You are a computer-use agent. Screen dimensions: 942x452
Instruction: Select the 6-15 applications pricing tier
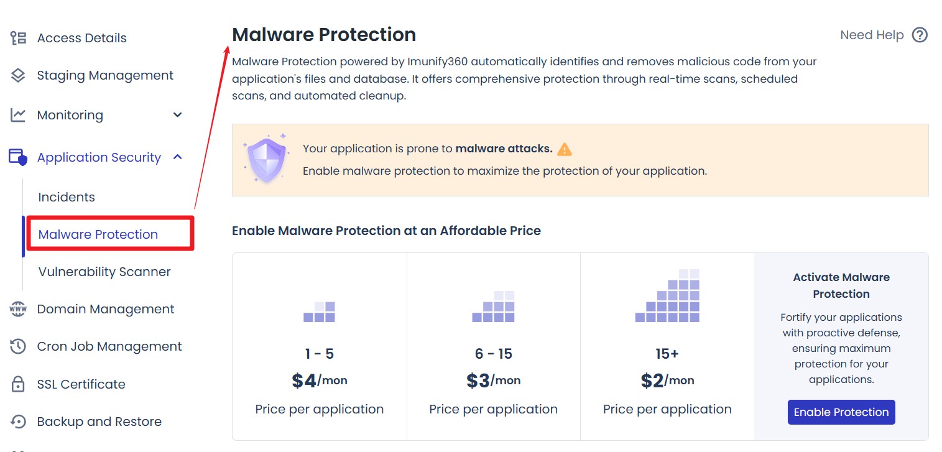[493, 346]
